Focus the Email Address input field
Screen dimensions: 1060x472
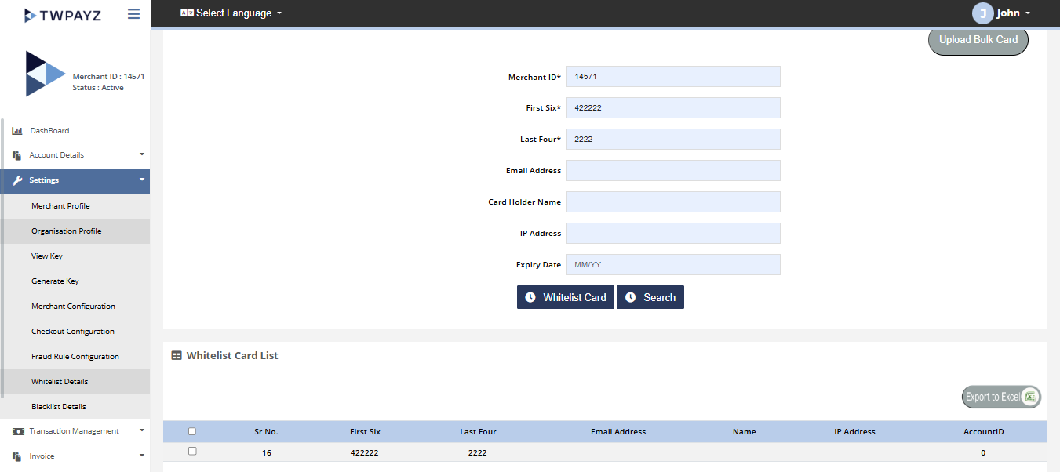click(673, 171)
